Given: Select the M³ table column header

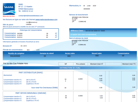Looking at the screenshot, I should (x=66, y=64).
